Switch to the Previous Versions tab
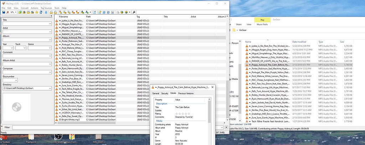The width and height of the screenshot is (365, 145). [186, 93]
